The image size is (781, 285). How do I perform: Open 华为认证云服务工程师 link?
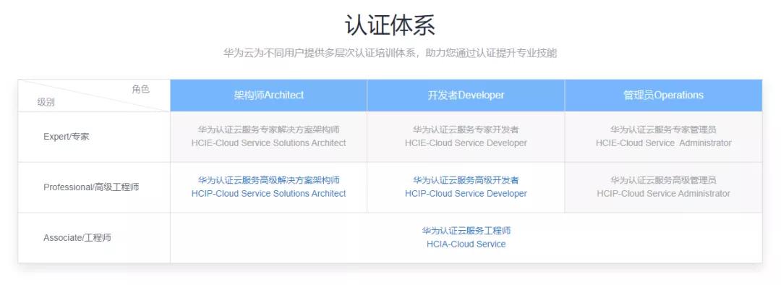[466, 231]
